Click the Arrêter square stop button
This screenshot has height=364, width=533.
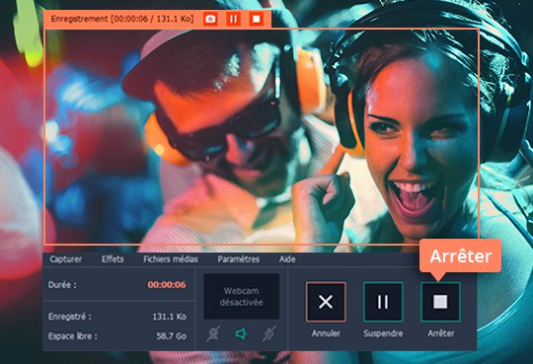[x=440, y=302]
